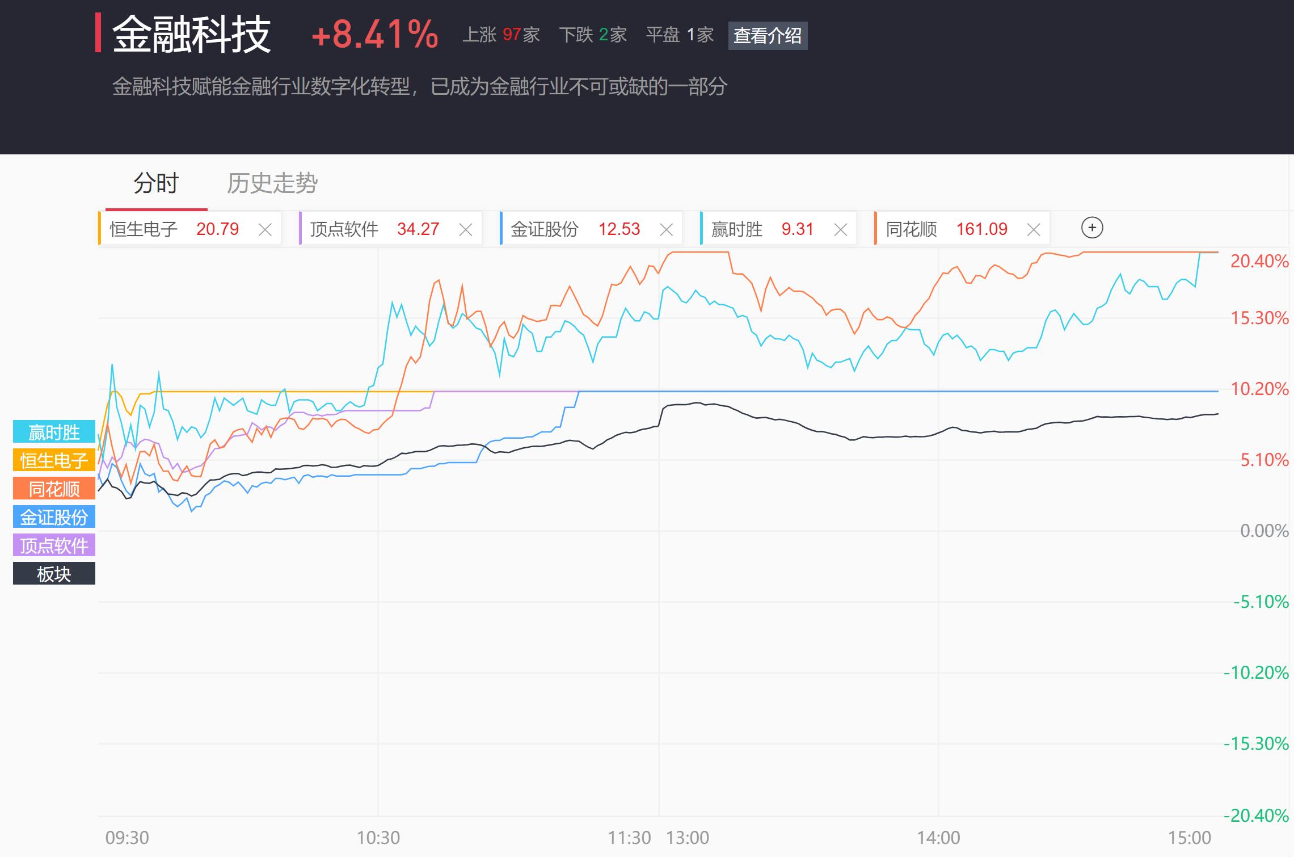Click the 11:30 time label
Screen dimensions: 1294x857
click(x=629, y=838)
